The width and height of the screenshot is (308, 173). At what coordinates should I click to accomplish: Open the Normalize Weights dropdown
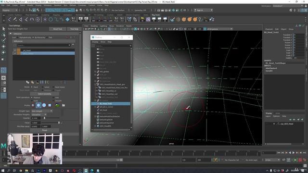39,114
